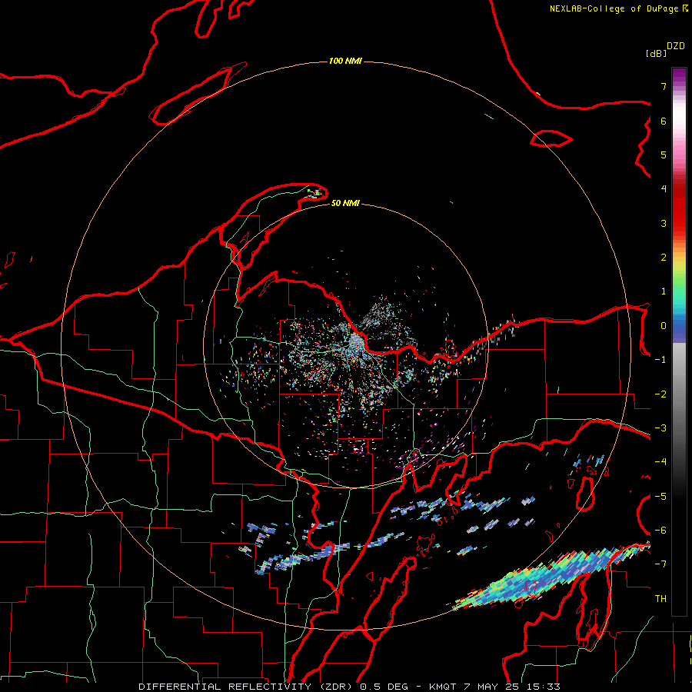
Task: Click the '6' value on the color scale
Action: pos(664,121)
